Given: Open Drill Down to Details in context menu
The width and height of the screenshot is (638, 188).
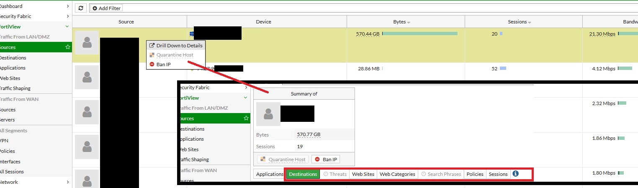Looking at the screenshot, I should pos(176,45).
